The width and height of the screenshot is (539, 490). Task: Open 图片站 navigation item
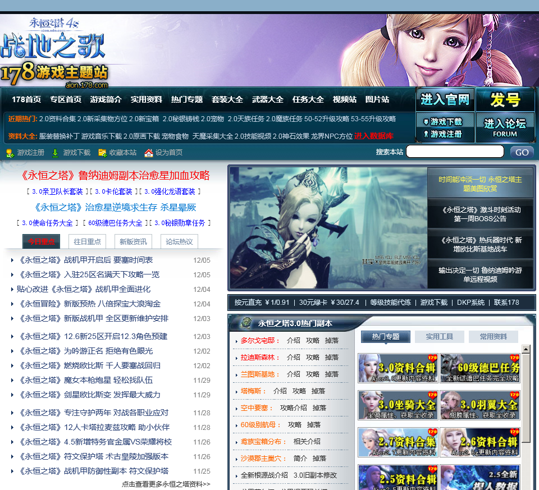(x=377, y=100)
